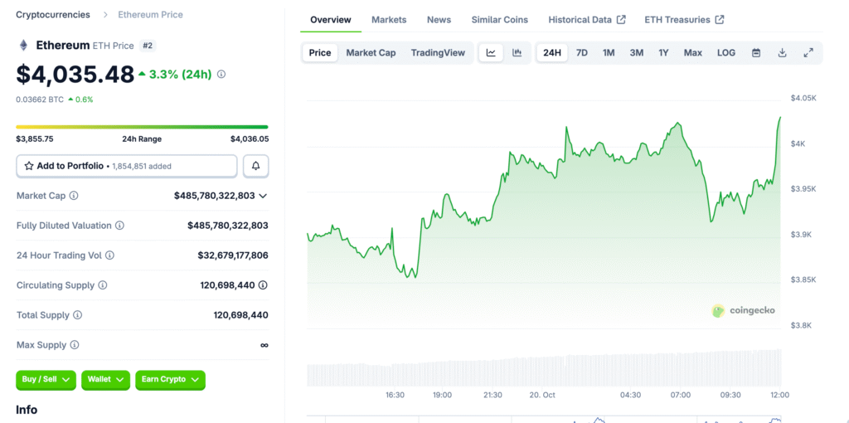Click Market Cap info icon
The image size is (849, 423).
tap(74, 196)
